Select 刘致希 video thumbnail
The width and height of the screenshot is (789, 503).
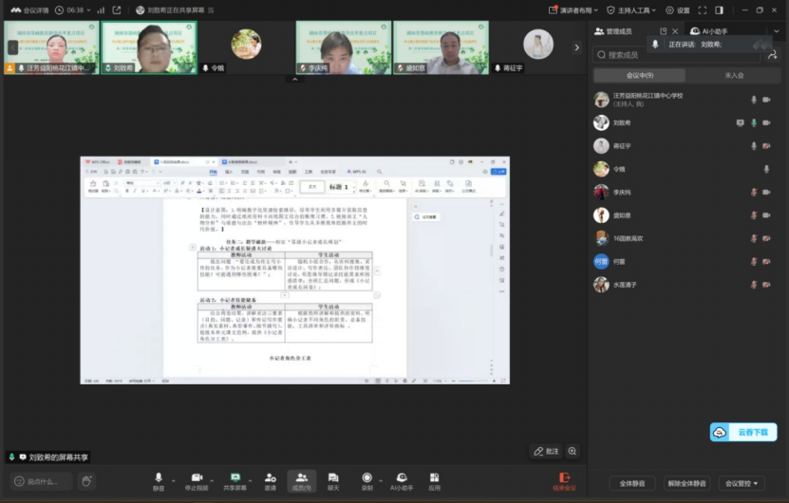(x=149, y=47)
